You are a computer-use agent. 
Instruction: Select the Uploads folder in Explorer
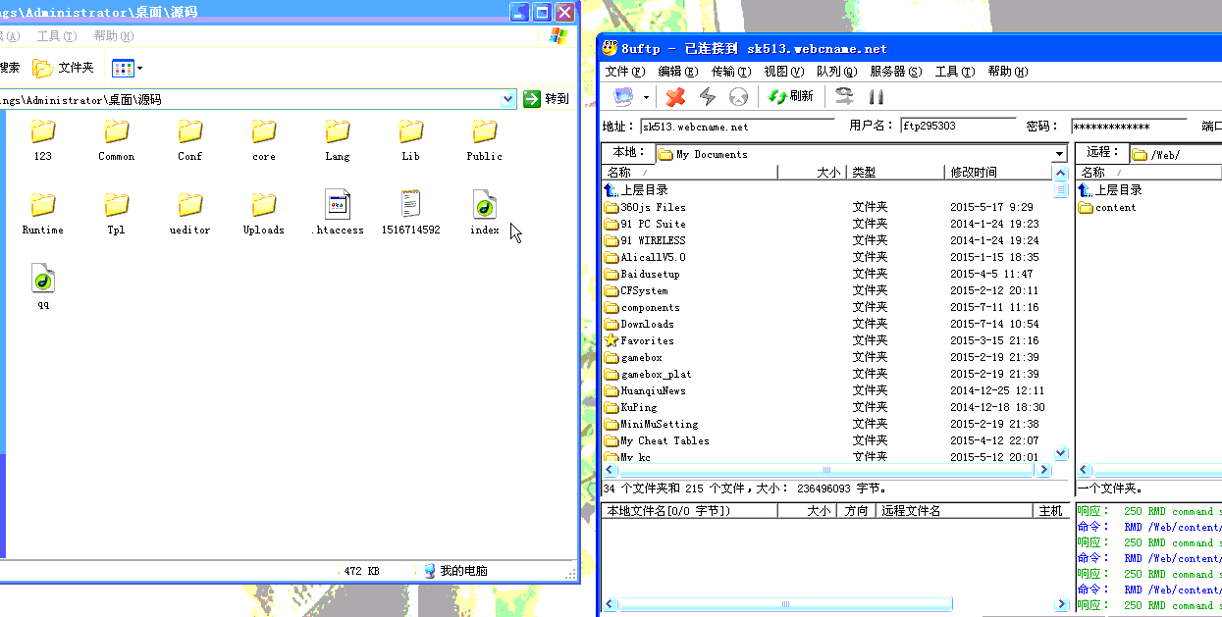point(264,214)
